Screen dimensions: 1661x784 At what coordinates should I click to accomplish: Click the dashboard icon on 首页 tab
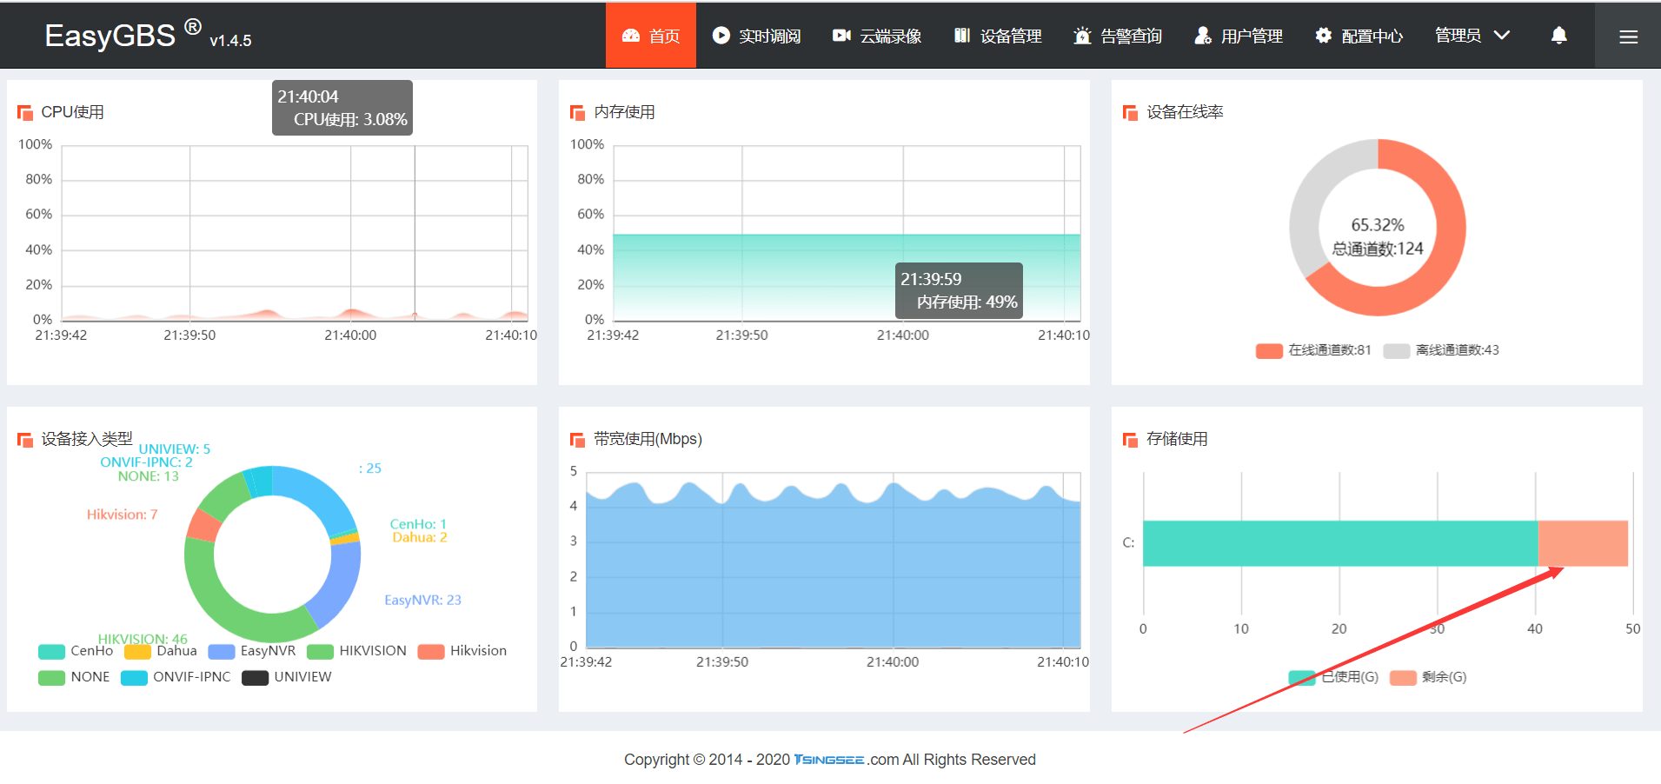pyautogui.click(x=631, y=36)
